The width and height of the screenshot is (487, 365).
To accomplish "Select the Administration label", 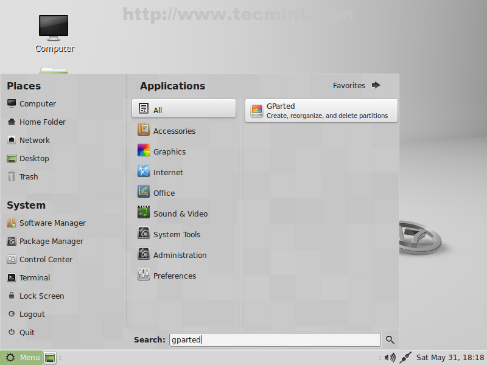I will click(x=180, y=255).
